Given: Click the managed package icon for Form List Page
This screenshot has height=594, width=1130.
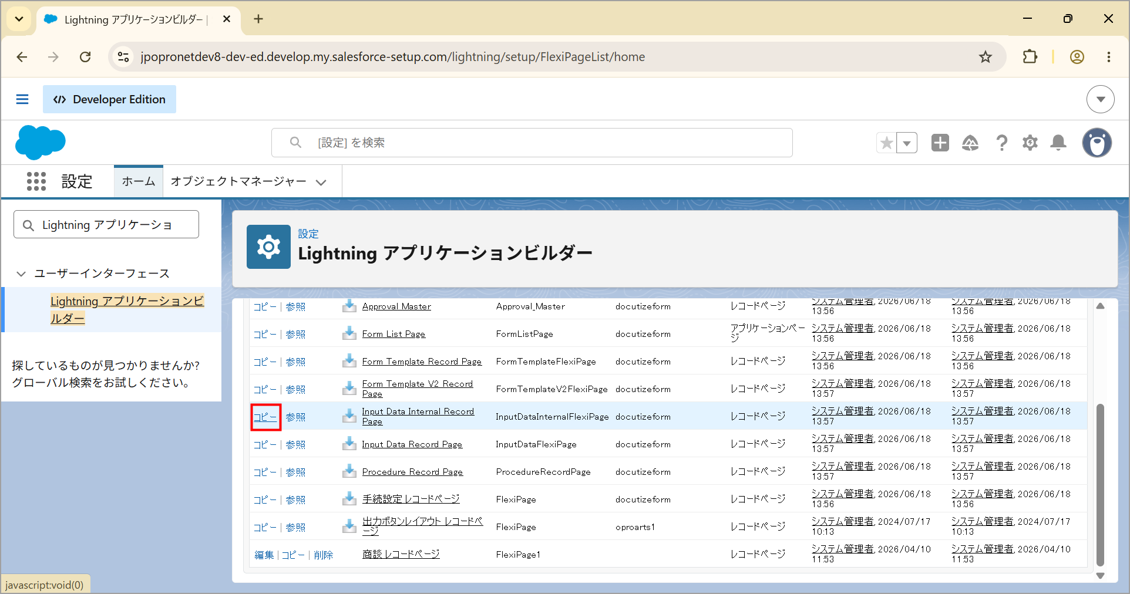Looking at the screenshot, I should (349, 333).
